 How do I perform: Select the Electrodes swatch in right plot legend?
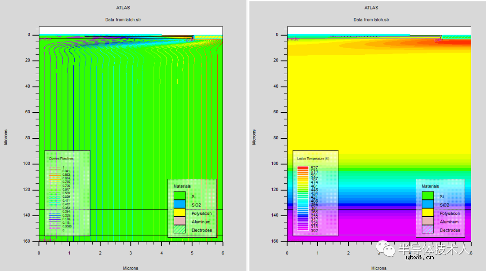tap(427, 230)
